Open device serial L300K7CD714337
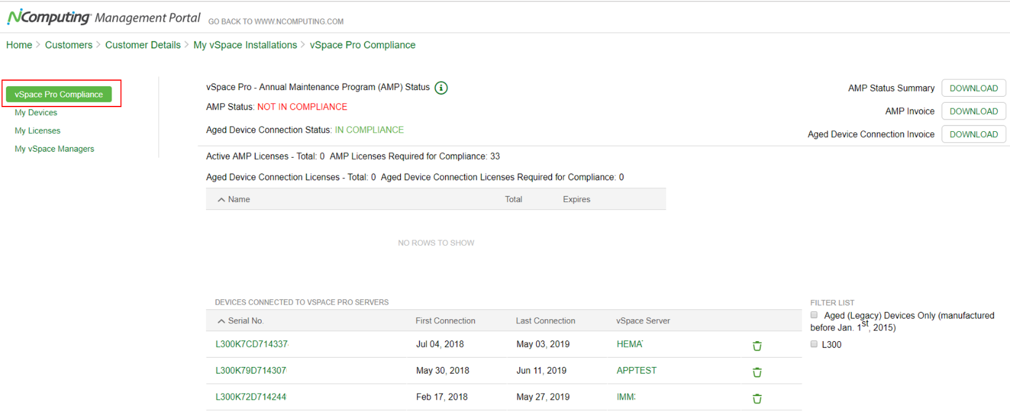 [x=252, y=344]
